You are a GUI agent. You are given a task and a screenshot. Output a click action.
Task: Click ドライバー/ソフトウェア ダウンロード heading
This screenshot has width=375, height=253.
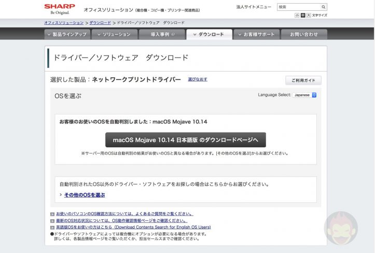tap(121, 58)
